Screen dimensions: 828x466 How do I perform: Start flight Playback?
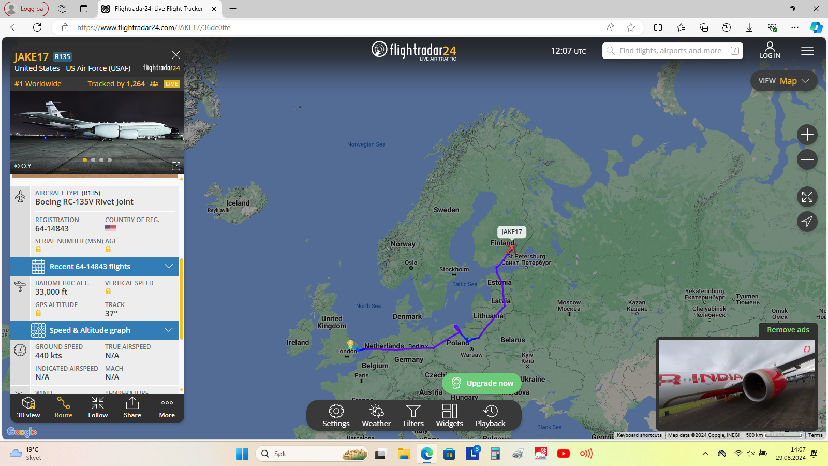pyautogui.click(x=490, y=416)
